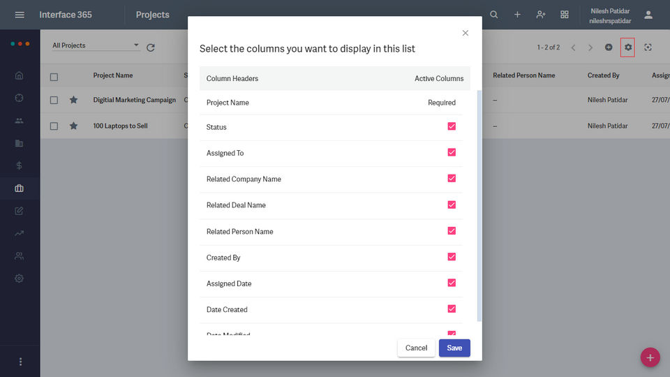Close the column selection dialog
The image size is (670, 377).
point(466,33)
